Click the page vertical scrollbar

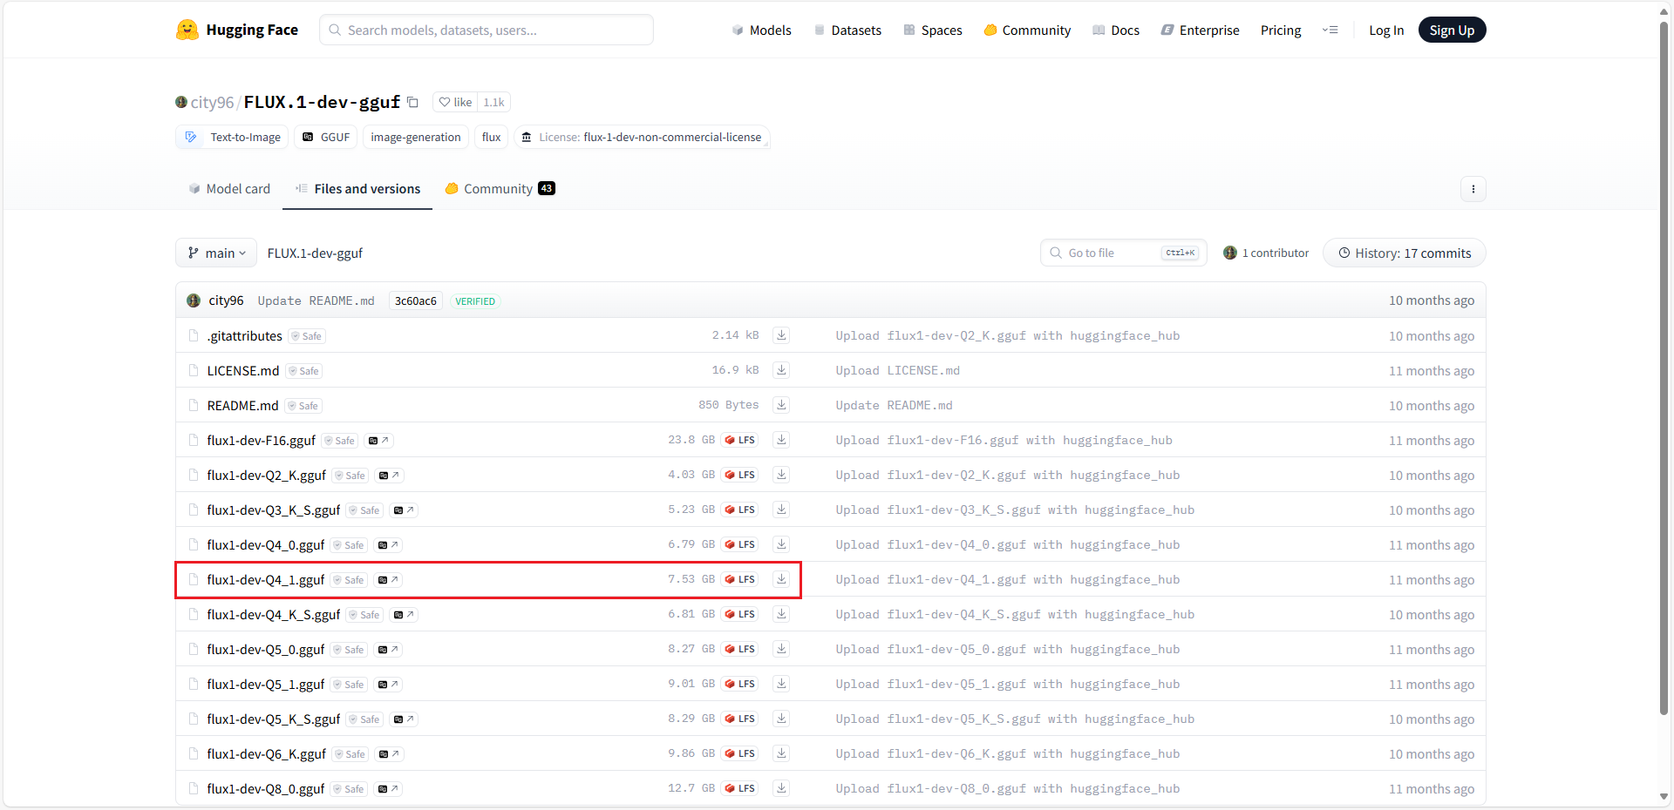click(1664, 348)
